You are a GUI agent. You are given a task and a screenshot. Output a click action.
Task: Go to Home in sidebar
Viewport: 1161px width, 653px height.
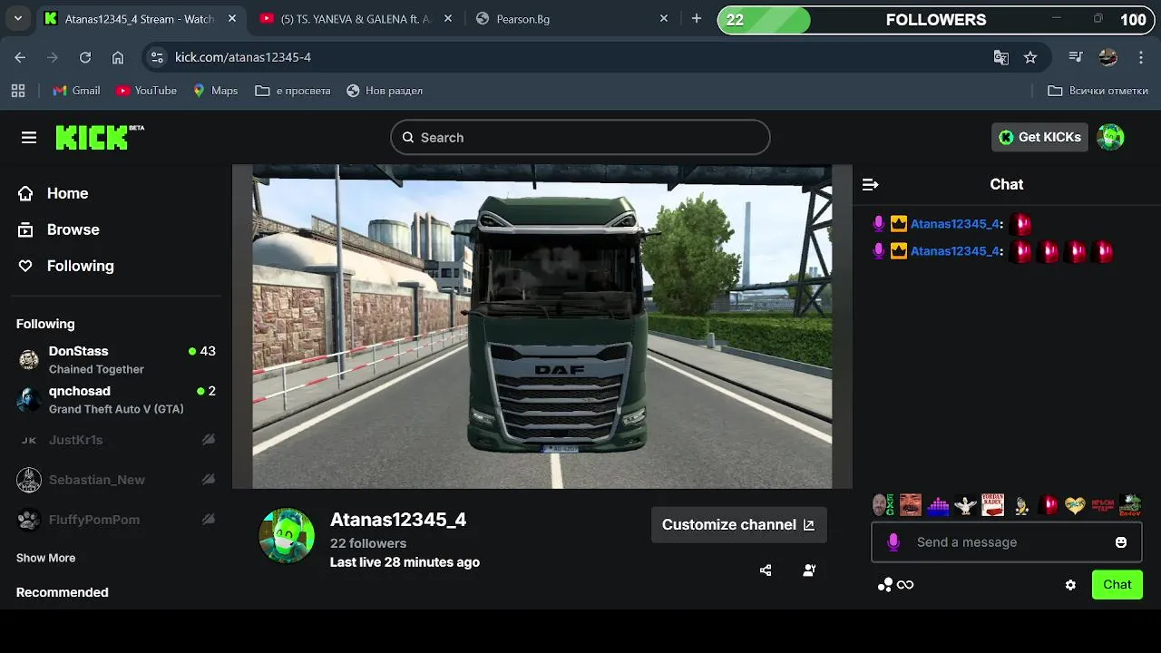click(54, 193)
